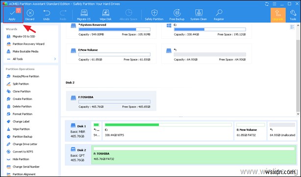Click small system reserved block in Disk 1 map
Screen dimensions: 301x177
click(x=97, y=131)
